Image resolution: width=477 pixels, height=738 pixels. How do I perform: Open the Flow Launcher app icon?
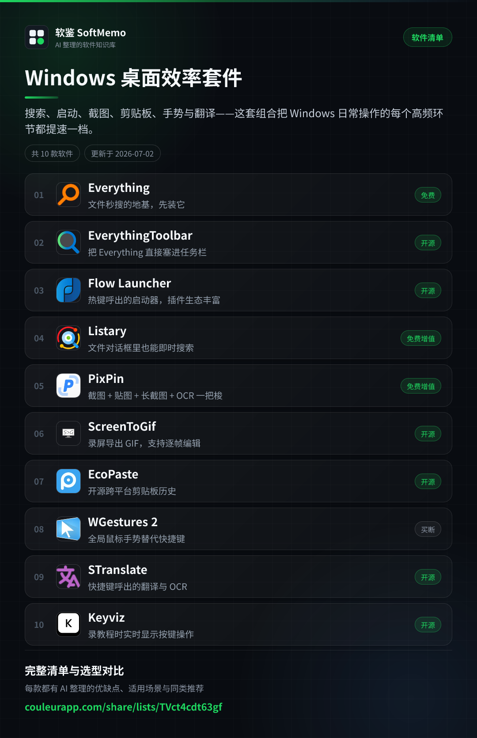68,290
